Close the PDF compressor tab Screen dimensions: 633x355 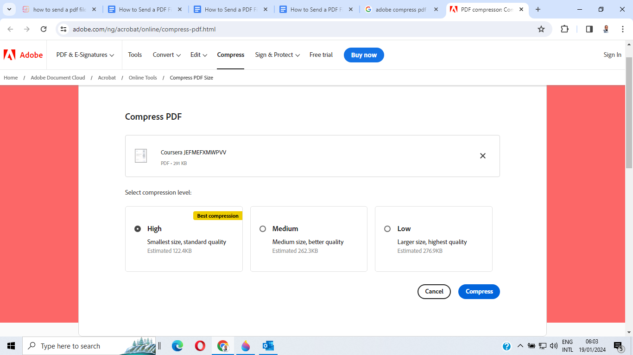coord(521,9)
